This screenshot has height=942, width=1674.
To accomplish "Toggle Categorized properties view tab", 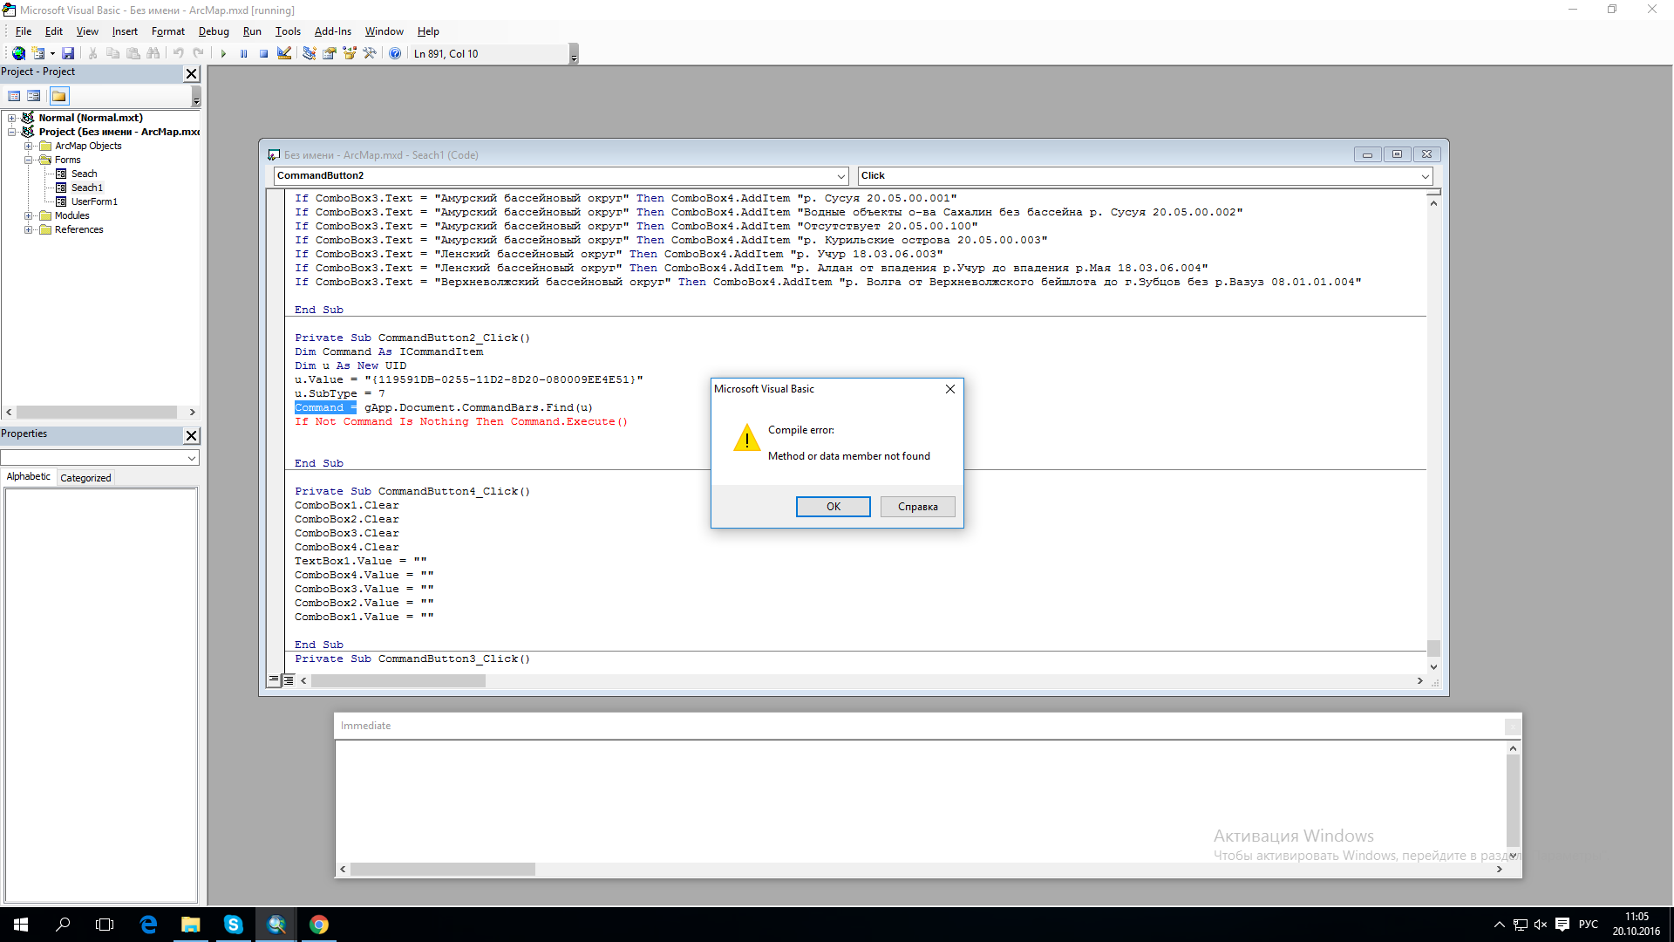I will [85, 476].
